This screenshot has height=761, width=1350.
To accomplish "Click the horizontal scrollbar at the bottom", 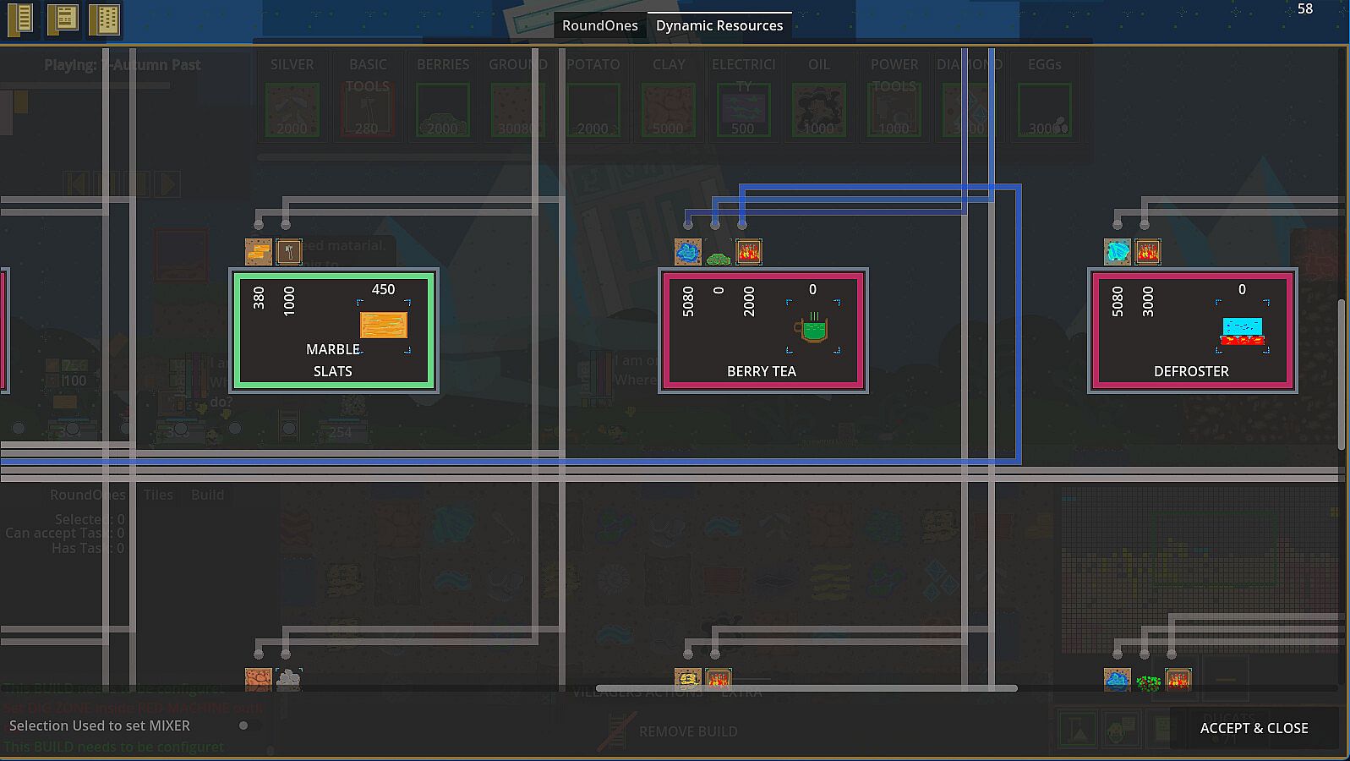I will point(806,688).
